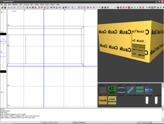
Task: Open the Textures menu
Action: click(x=26, y=4)
